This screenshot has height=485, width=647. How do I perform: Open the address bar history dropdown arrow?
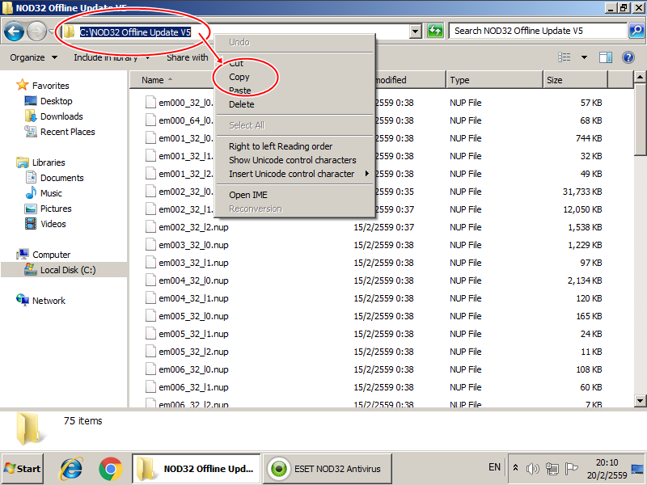pos(415,31)
